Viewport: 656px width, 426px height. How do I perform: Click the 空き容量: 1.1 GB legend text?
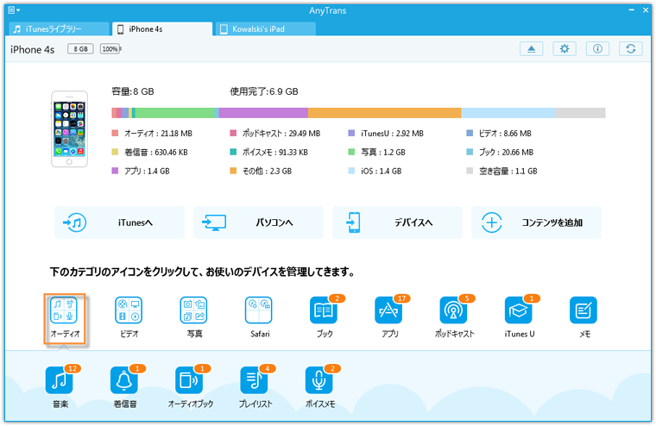(508, 171)
